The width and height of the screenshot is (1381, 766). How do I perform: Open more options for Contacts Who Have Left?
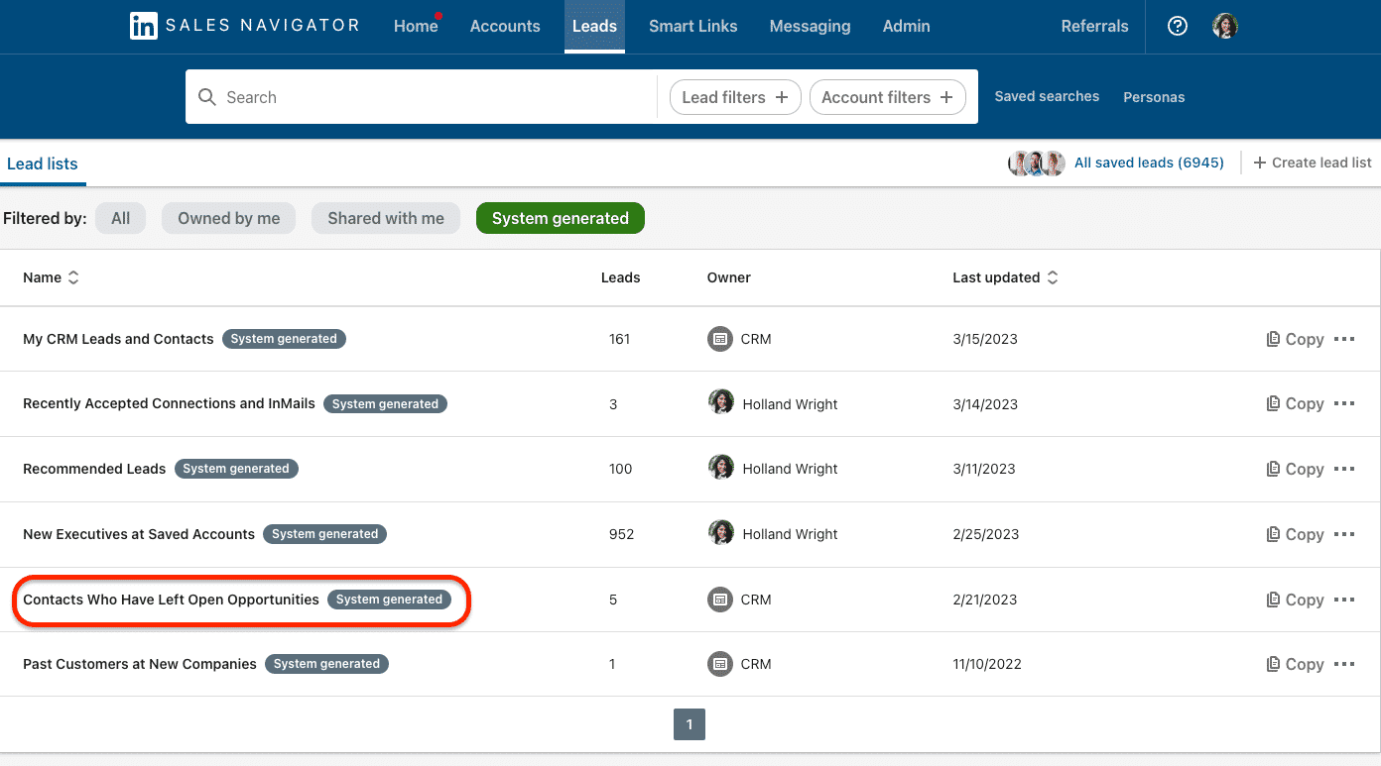(x=1344, y=600)
